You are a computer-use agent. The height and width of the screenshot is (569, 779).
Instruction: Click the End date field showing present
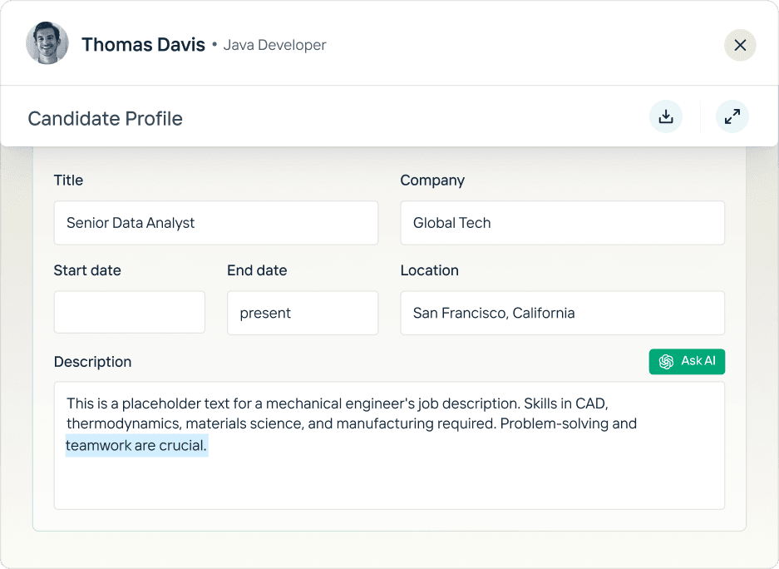302,313
